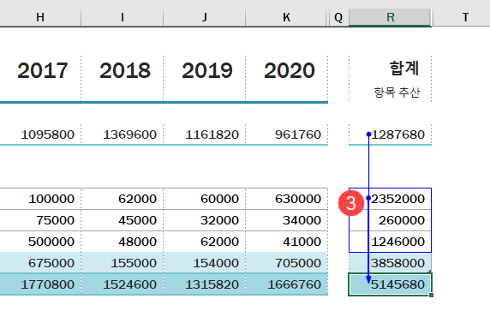Screen dimensions: 490x329
Task: Select cell containing 41000
Action: 287,242
